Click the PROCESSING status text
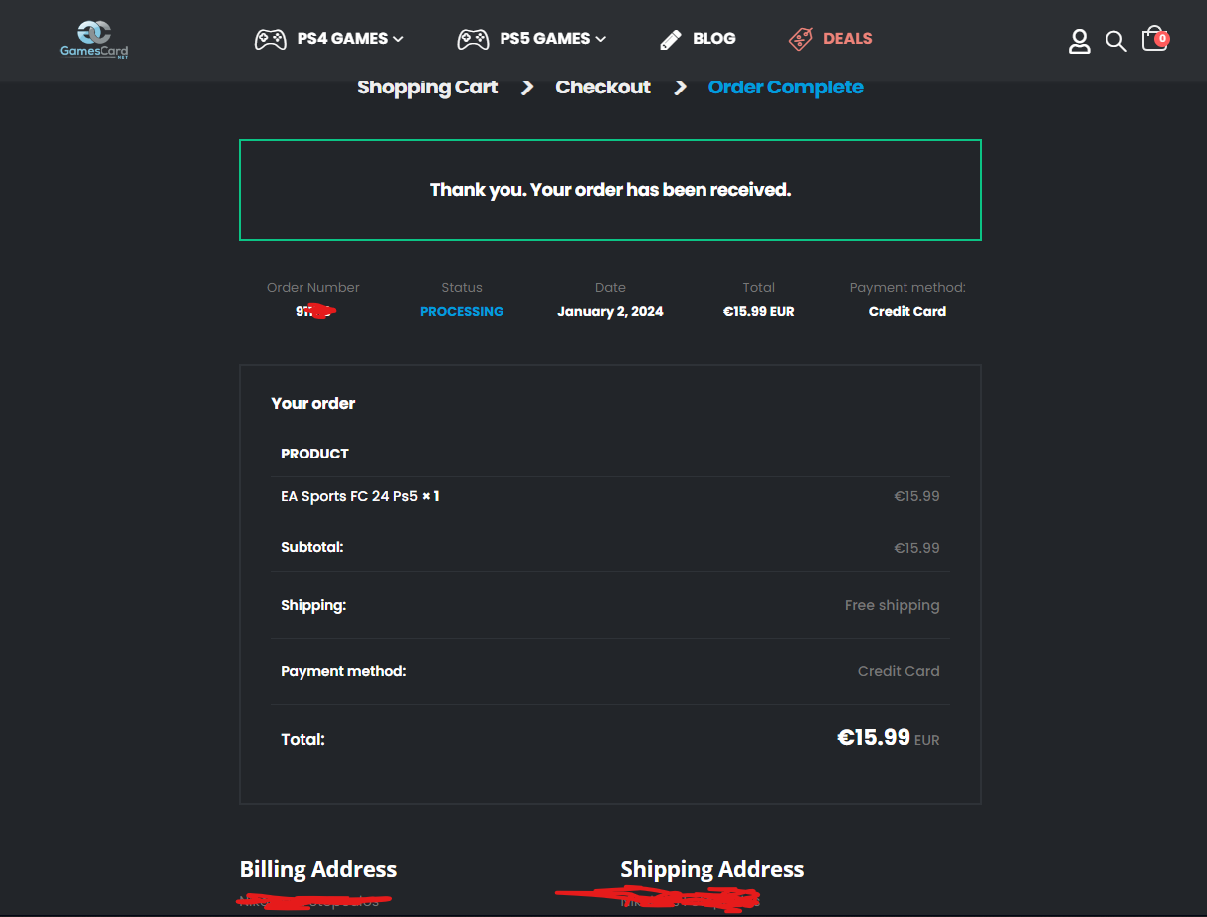The width and height of the screenshot is (1207, 917). 462,311
